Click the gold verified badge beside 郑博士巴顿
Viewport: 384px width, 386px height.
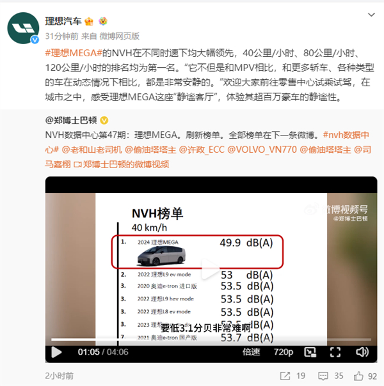coord(104,120)
